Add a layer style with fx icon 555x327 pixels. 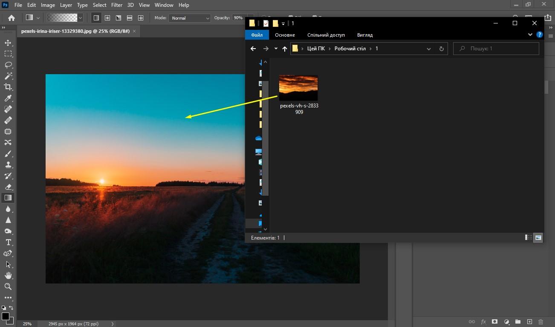point(483,322)
